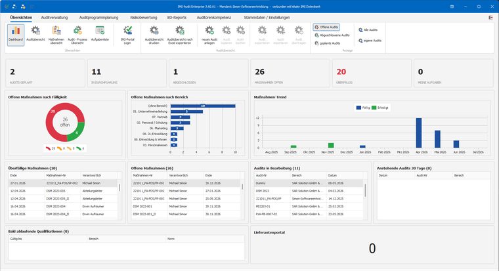
Task: Open Stammdaten / Einstellungen tab
Action: 267,18
